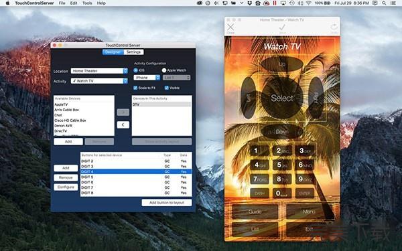The image size is (402, 251).
Task: Switch to the Settings tab
Action: tap(133, 52)
